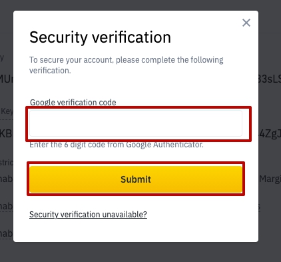
Task: Click the partially hidden '33sLS' key text
Action: pyautogui.click(x=270, y=79)
